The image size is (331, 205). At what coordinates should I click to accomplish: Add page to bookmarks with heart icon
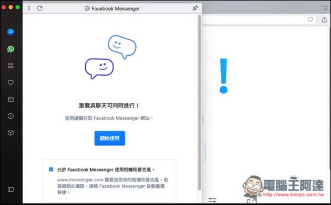point(310,19)
